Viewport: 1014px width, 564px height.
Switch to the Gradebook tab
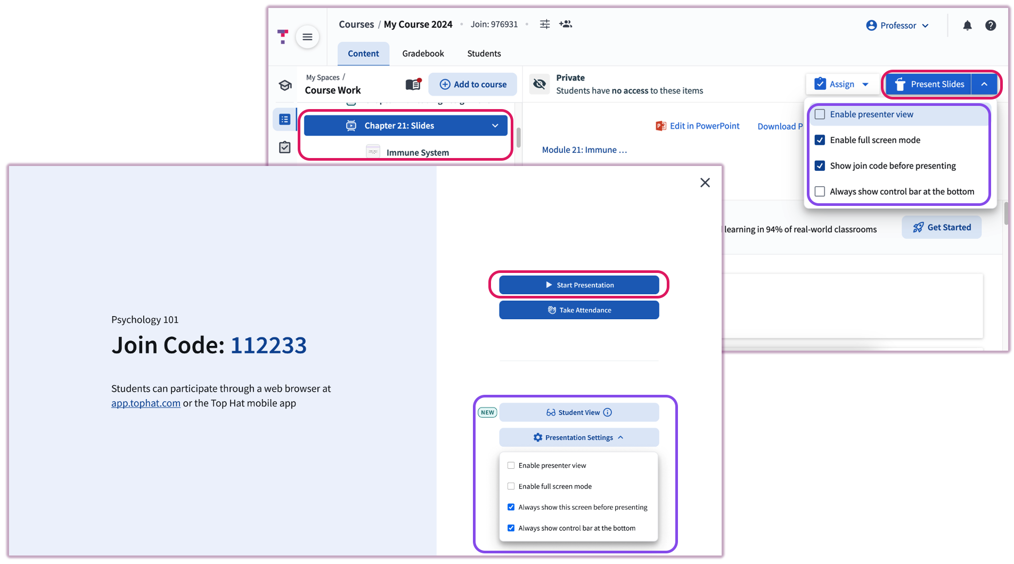[x=423, y=54]
